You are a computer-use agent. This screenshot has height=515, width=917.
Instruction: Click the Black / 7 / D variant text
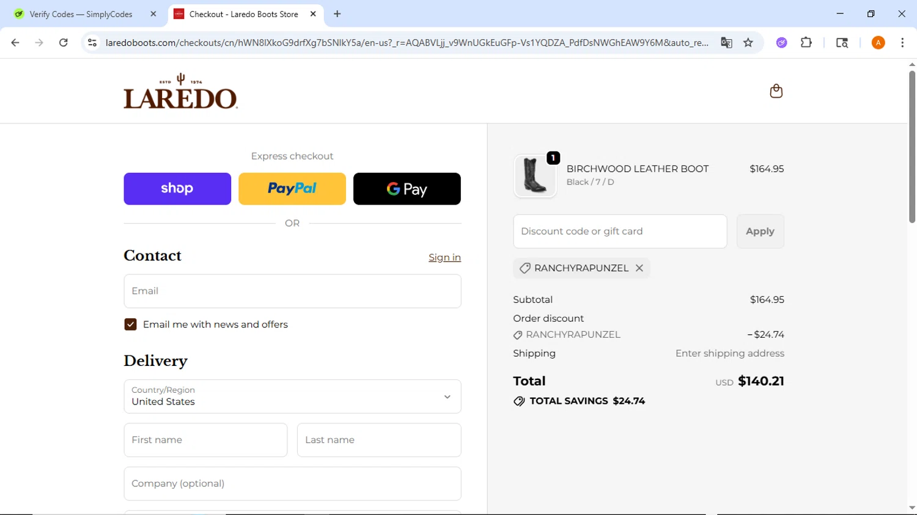coord(591,182)
